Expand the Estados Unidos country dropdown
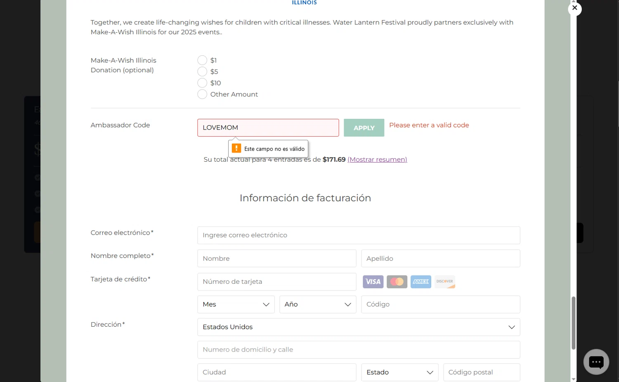 359,327
